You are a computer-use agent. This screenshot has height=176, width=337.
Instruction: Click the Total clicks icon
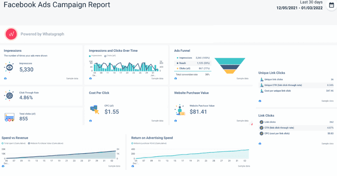[9, 117]
